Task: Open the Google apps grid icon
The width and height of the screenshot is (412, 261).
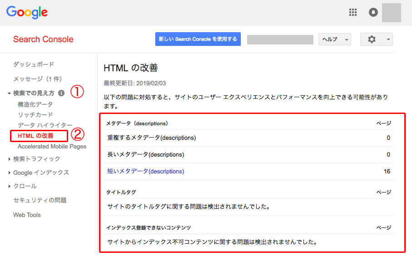Action: coord(353,12)
